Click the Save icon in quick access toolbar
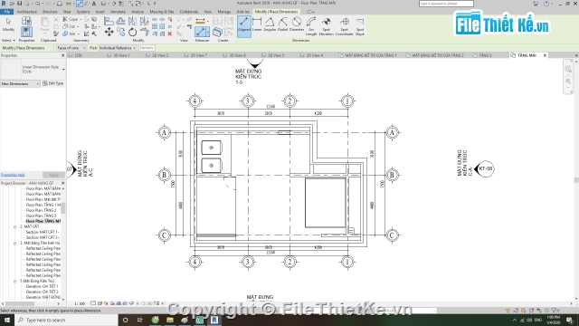579x326 pixels. point(20,4)
